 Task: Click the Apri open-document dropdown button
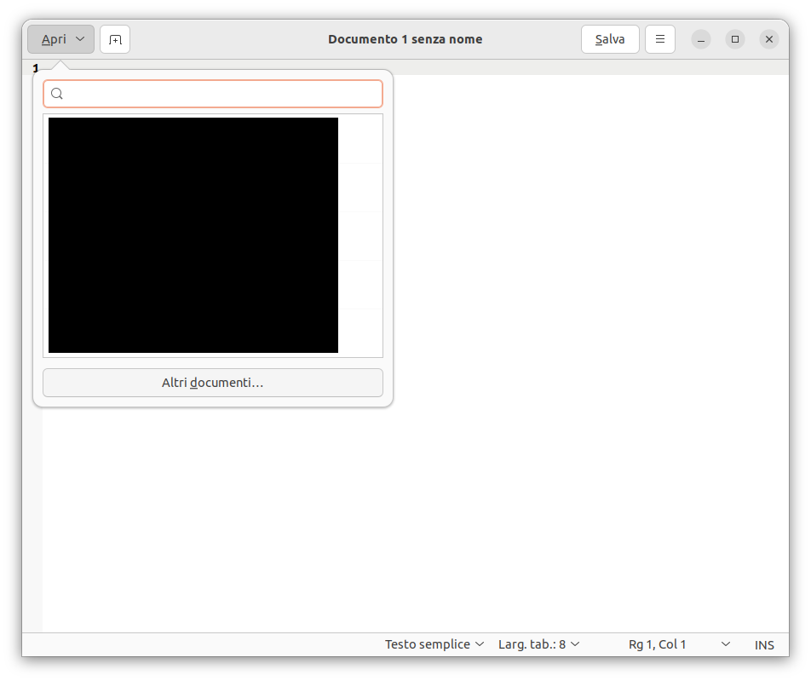click(60, 39)
